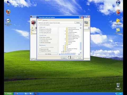This screenshot has height=95, width=127.
Task: Expand the WINDOWS folder node
Action: (63, 50)
